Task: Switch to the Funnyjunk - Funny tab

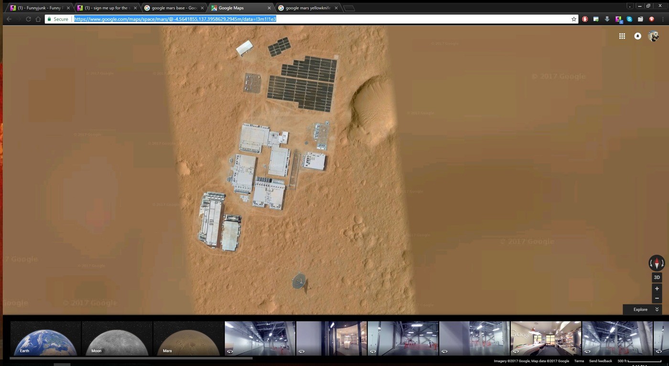Action: click(41, 8)
